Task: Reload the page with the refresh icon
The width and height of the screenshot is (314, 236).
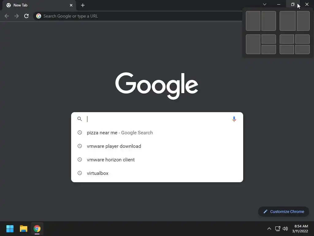Action: point(26,16)
